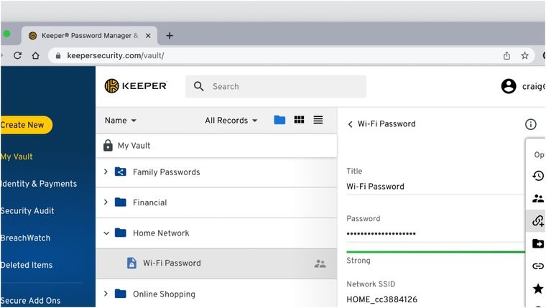Switch to grid view of records
The height and width of the screenshot is (308, 546).
click(300, 120)
